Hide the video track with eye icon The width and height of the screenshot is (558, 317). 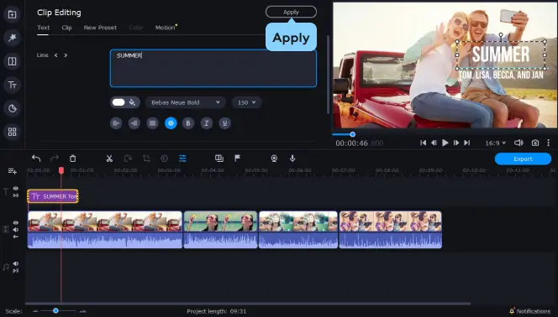[x=16, y=222]
